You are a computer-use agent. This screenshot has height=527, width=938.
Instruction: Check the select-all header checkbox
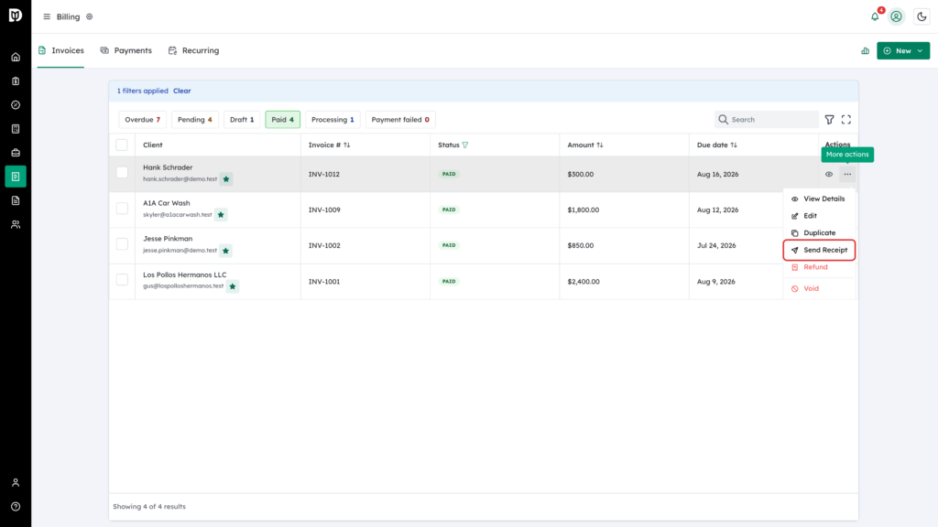tap(122, 145)
